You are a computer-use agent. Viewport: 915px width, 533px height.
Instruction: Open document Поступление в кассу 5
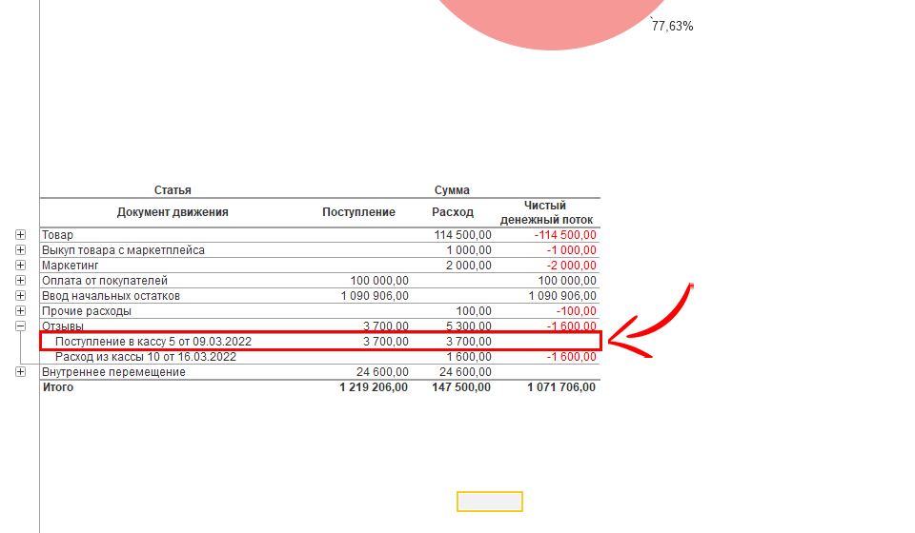click(x=152, y=342)
